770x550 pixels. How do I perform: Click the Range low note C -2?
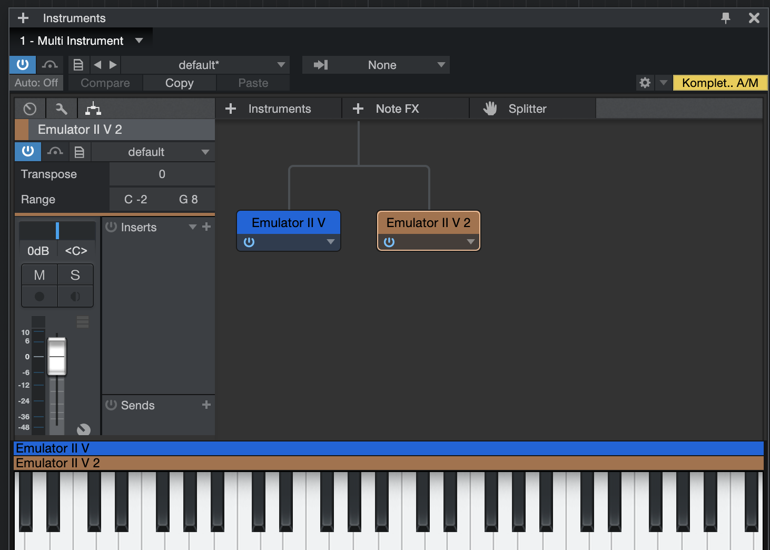tap(136, 199)
